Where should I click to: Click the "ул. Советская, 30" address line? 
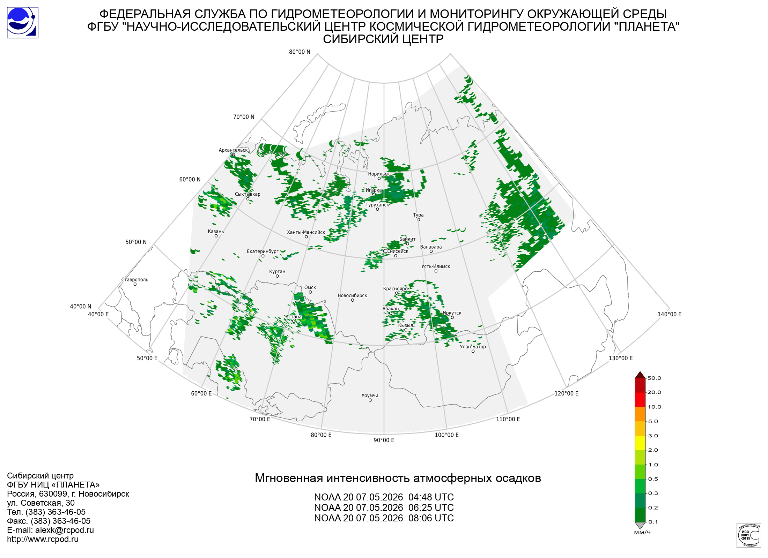tap(41, 503)
